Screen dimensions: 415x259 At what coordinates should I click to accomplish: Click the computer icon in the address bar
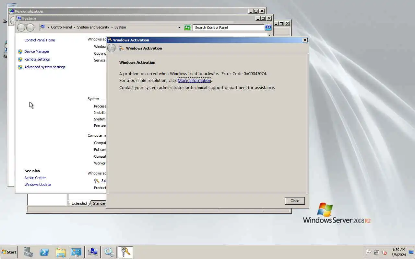[x=42, y=28]
